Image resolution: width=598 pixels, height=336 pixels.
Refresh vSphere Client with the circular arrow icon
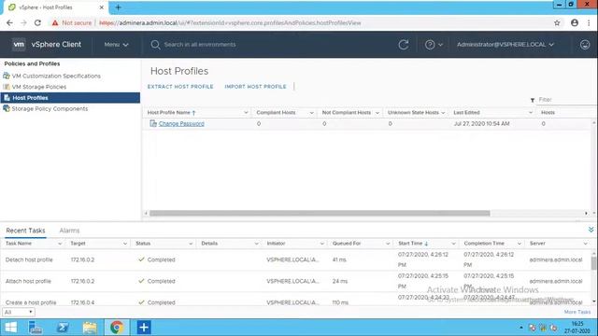pyautogui.click(x=404, y=45)
